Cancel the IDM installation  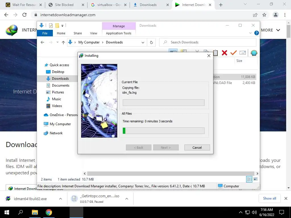tap(197, 148)
